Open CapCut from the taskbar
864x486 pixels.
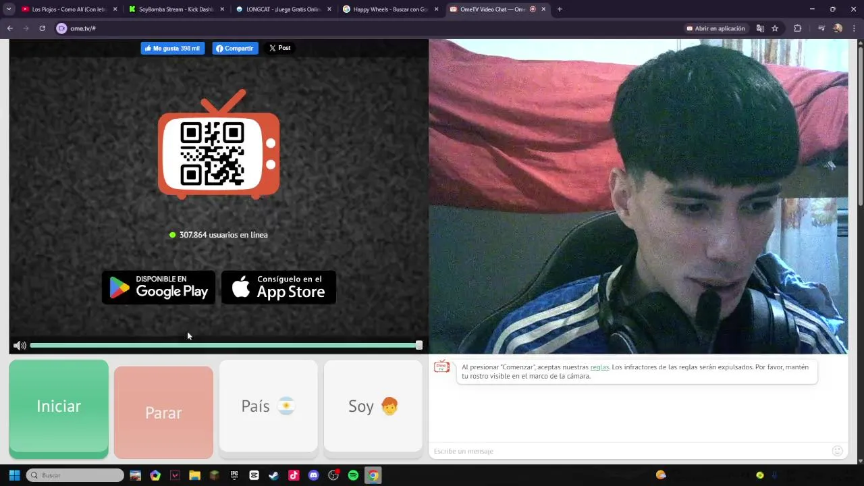pyautogui.click(x=254, y=475)
